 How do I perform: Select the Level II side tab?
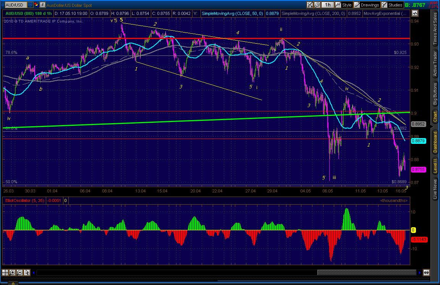click(435, 166)
